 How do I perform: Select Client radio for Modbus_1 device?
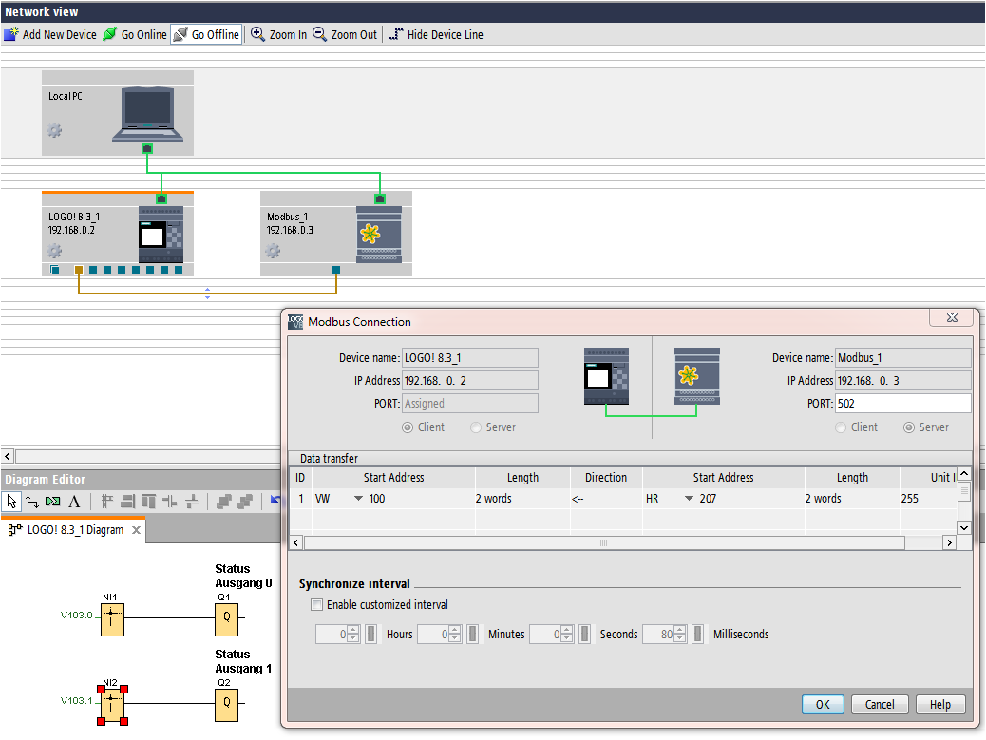coord(840,427)
